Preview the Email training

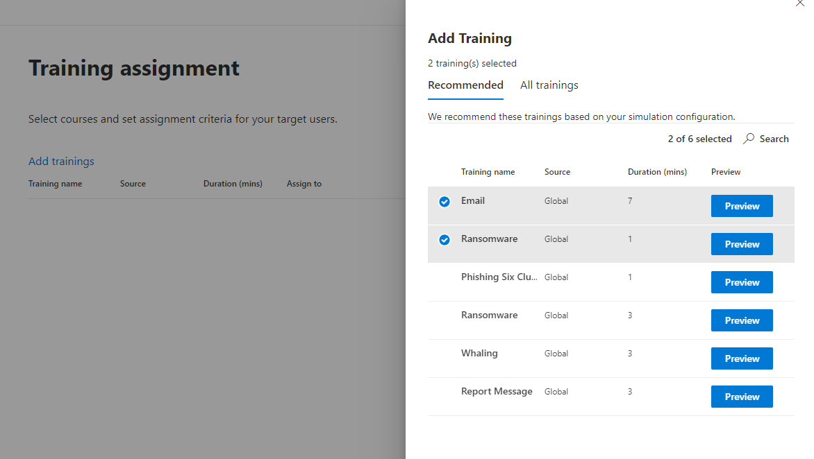(742, 206)
